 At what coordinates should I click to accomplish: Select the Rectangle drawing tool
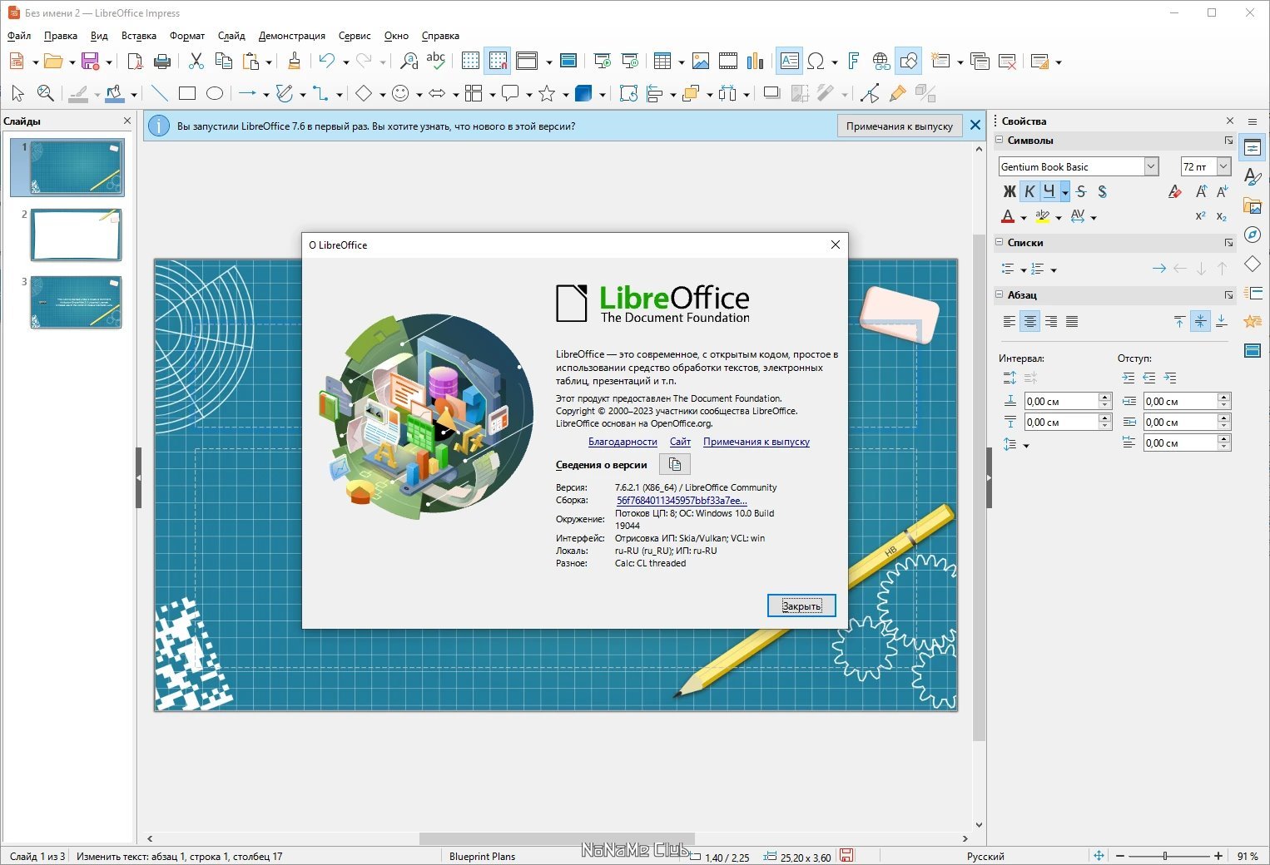[187, 93]
